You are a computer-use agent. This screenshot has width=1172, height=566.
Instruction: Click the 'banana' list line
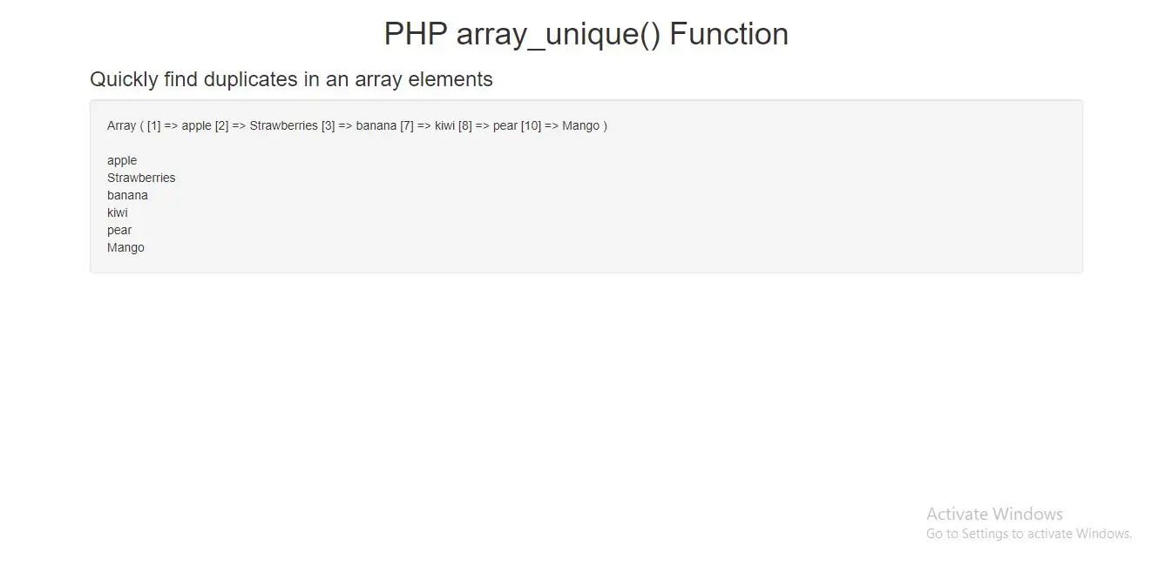tap(127, 195)
